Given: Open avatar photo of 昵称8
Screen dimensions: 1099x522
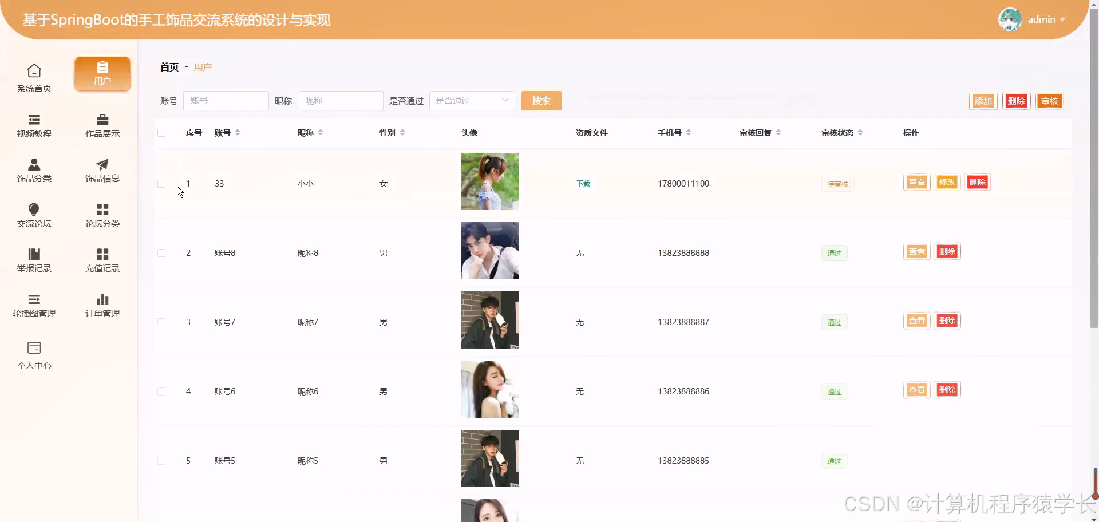Looking at the screenshot, I should pyautogui.click(x=490, y=251).
